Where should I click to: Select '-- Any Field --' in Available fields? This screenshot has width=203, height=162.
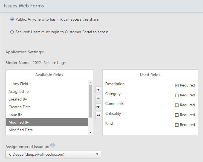pos(47,84)
